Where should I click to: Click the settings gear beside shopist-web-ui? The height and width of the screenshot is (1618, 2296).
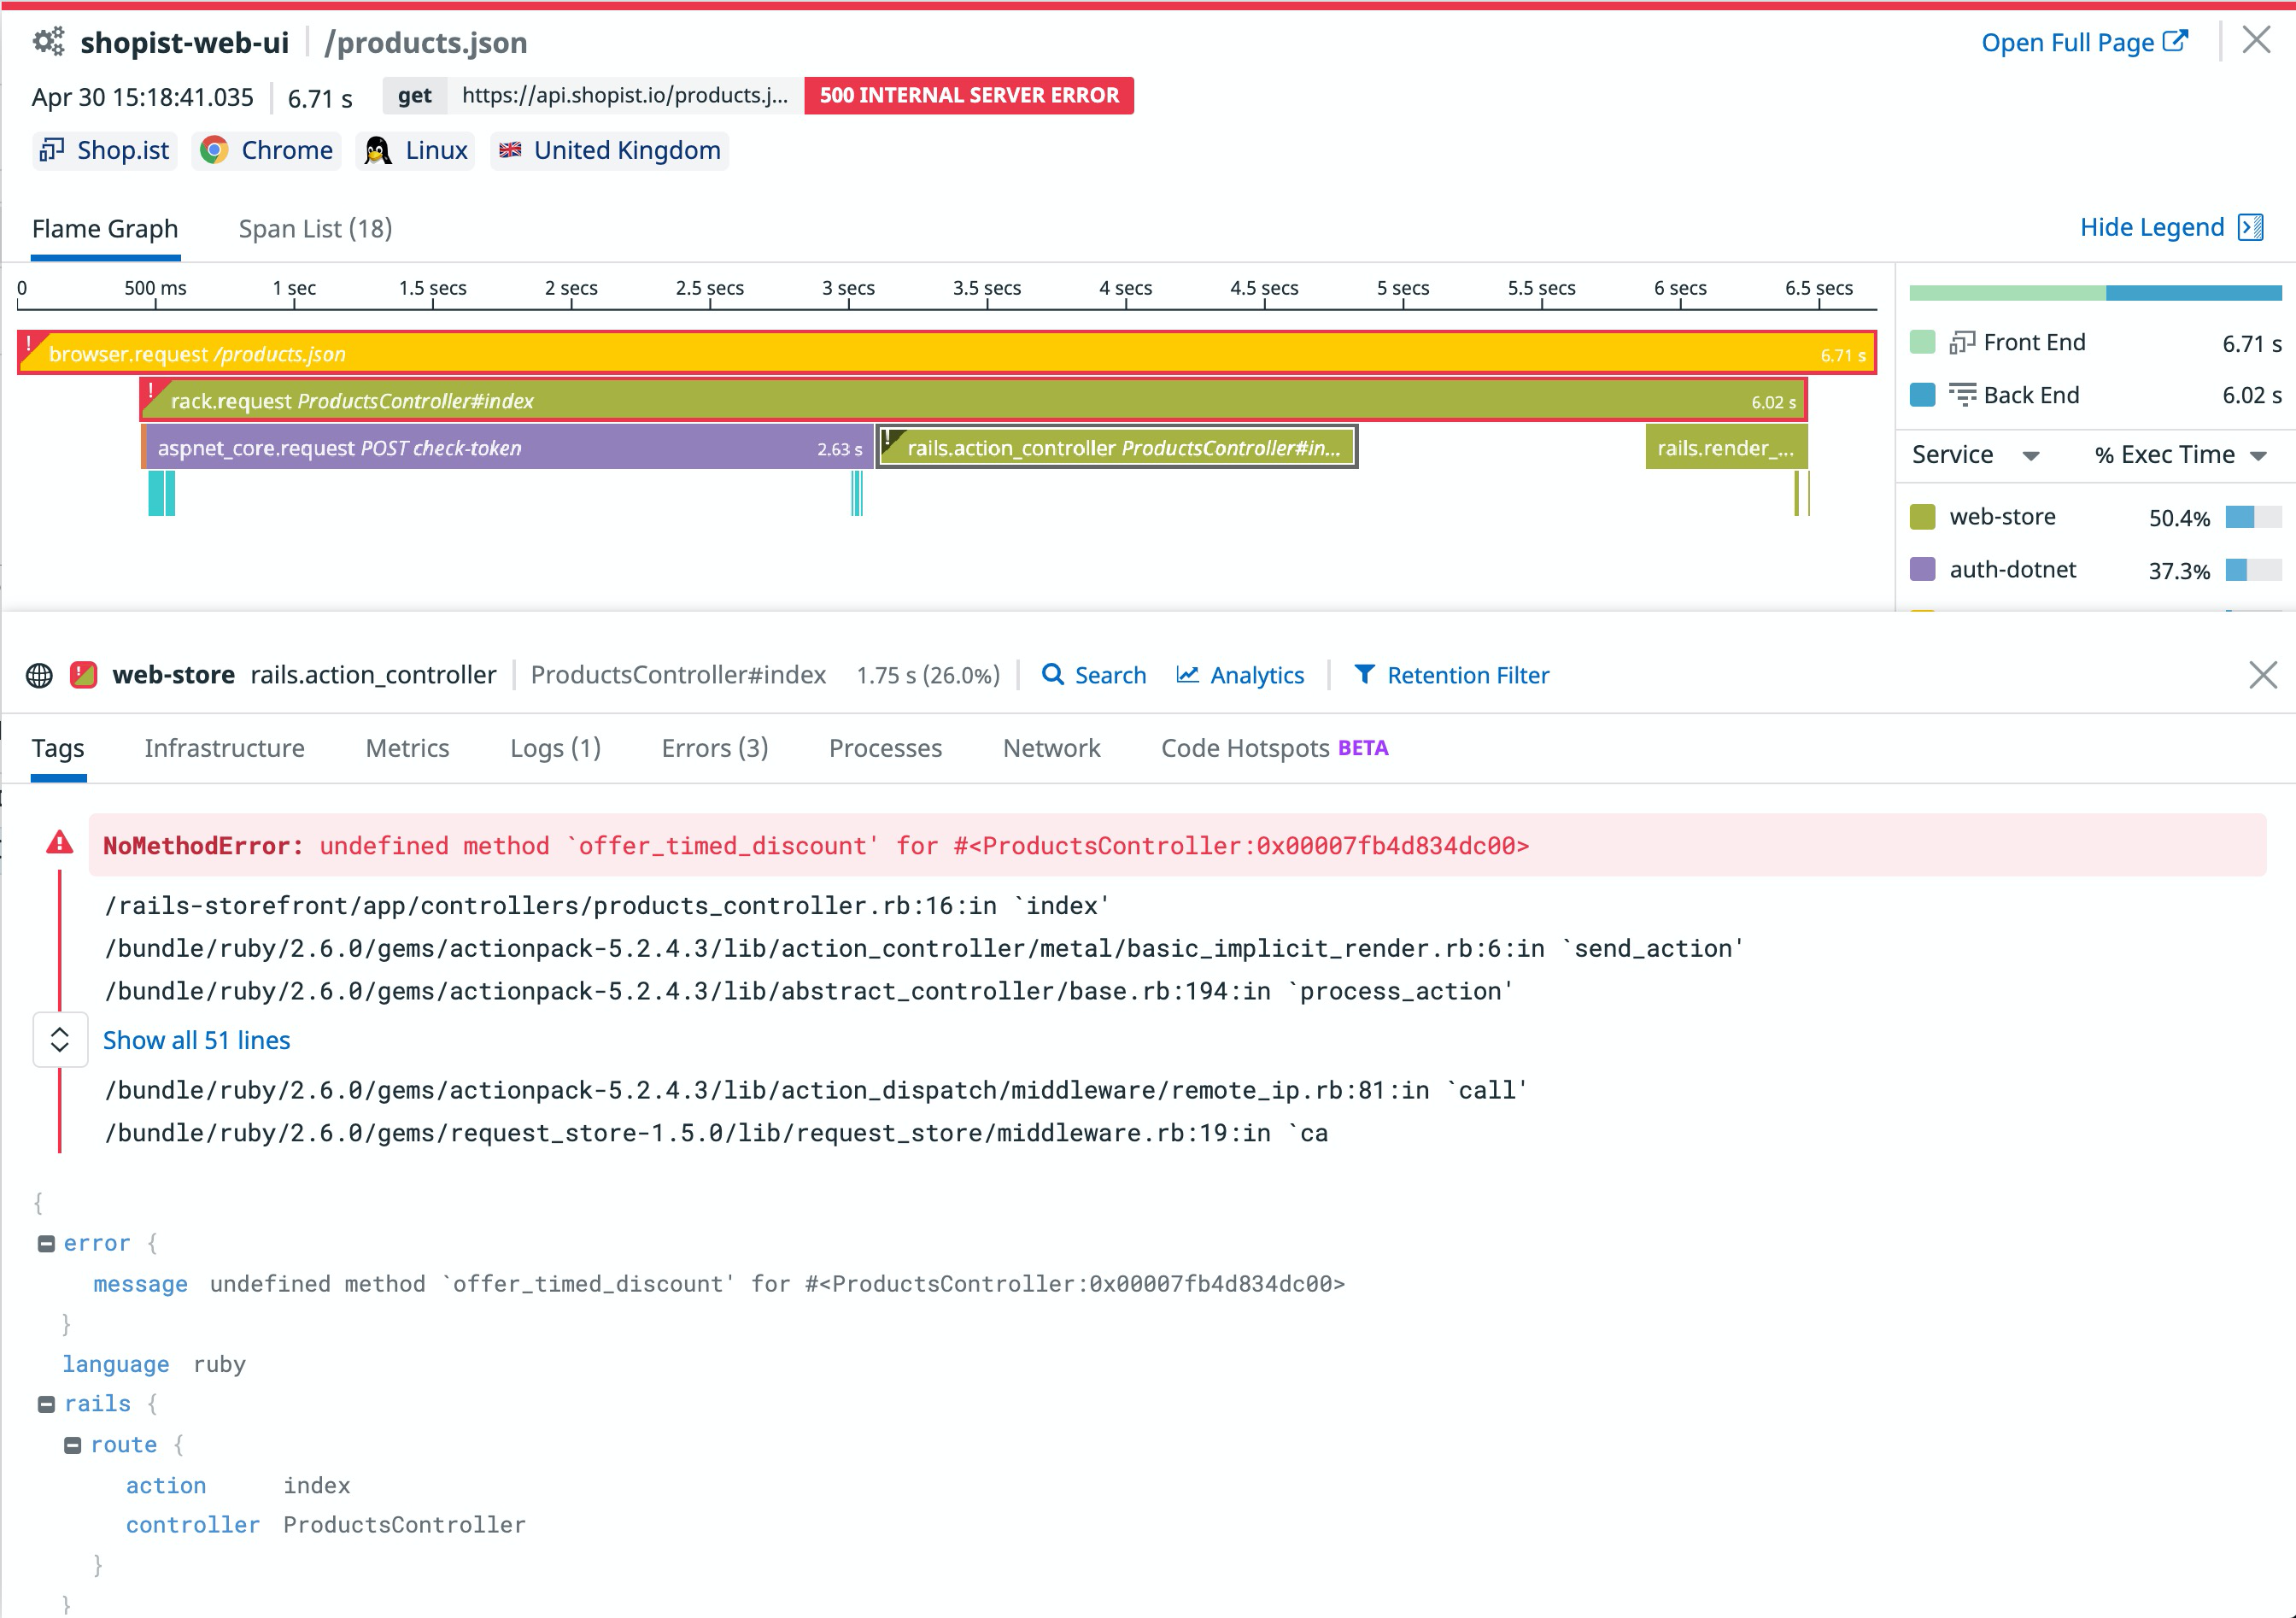(48, 42)
